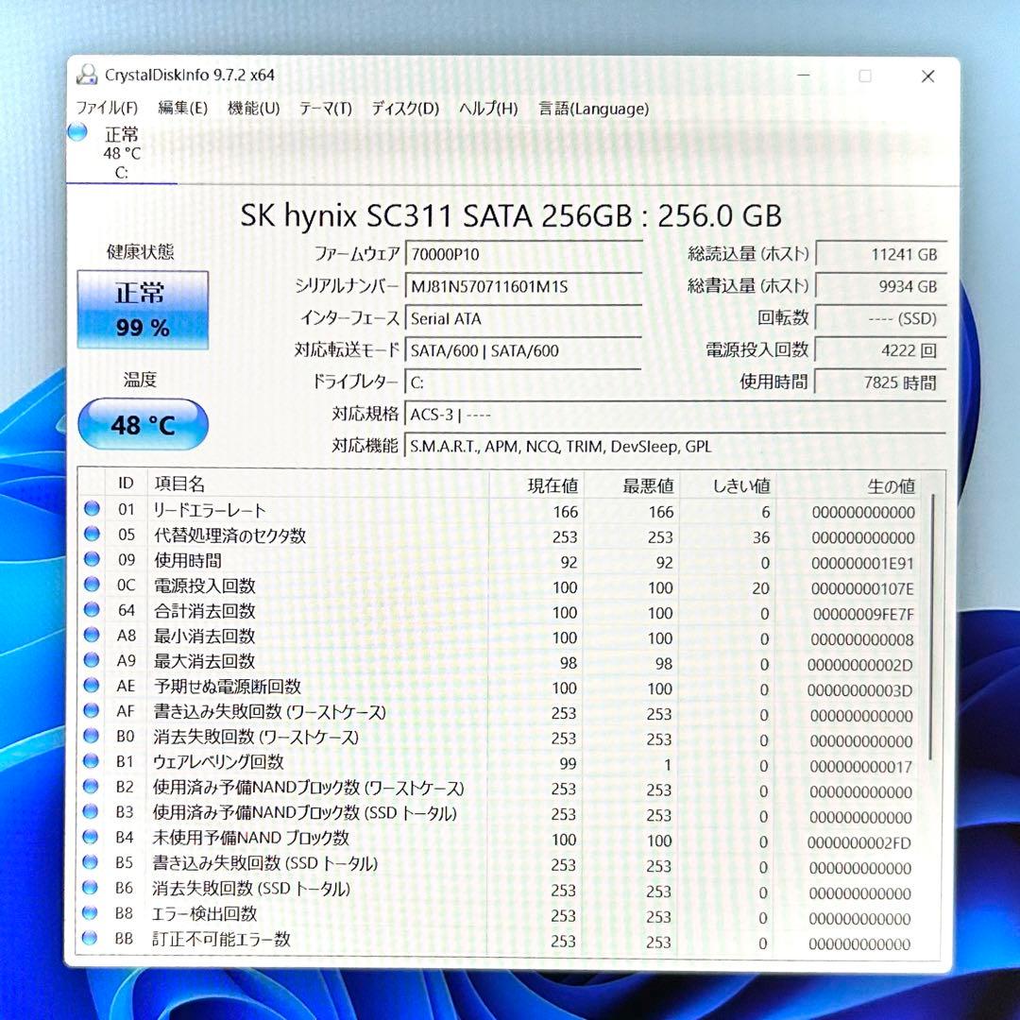Click the 48°C temperature gauge
The image size is (1020, 1020).
tap(144, 425)
